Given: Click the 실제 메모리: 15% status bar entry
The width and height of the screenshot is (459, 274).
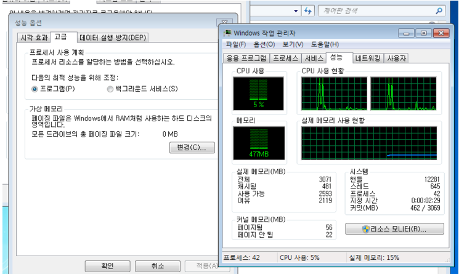Looking at the screenshot, I should pos(374,257).
